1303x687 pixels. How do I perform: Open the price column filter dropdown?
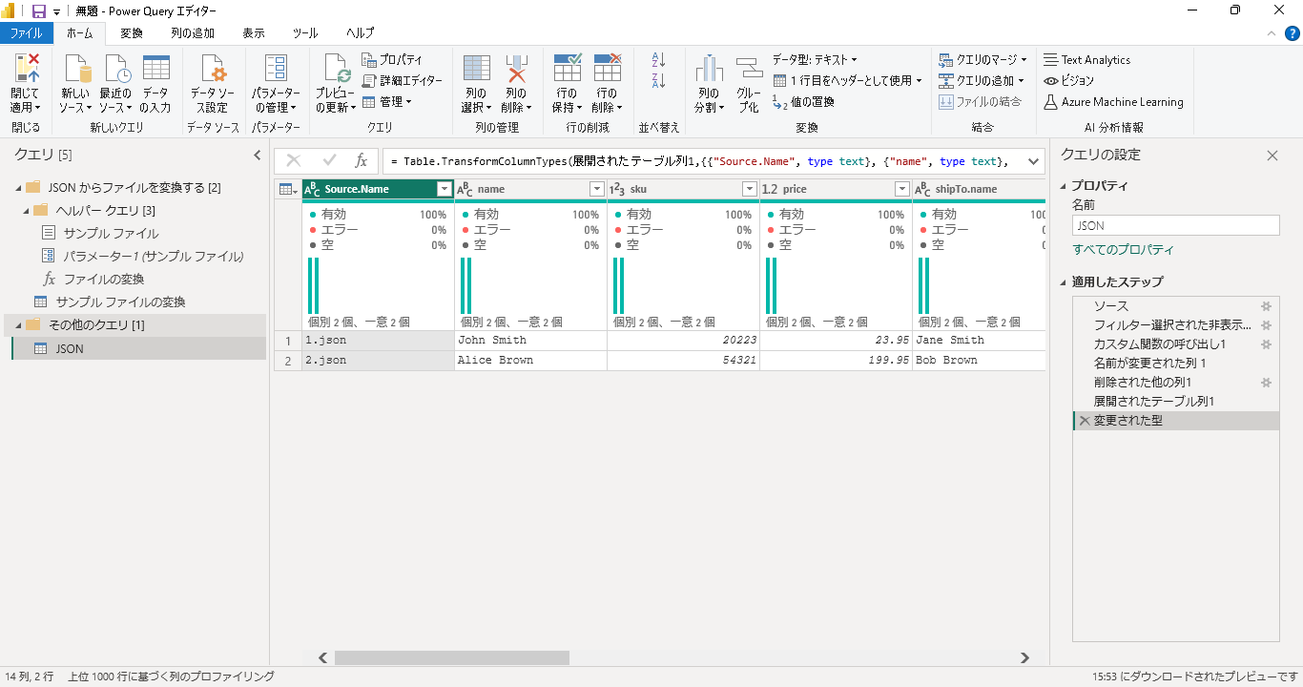coord(902,189)
